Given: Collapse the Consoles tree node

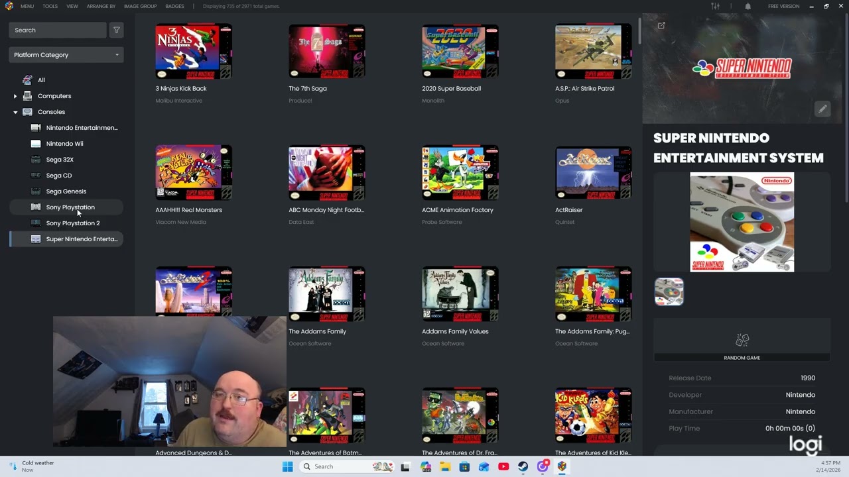Looking at the screenshot, I should [x=15, y=112].
